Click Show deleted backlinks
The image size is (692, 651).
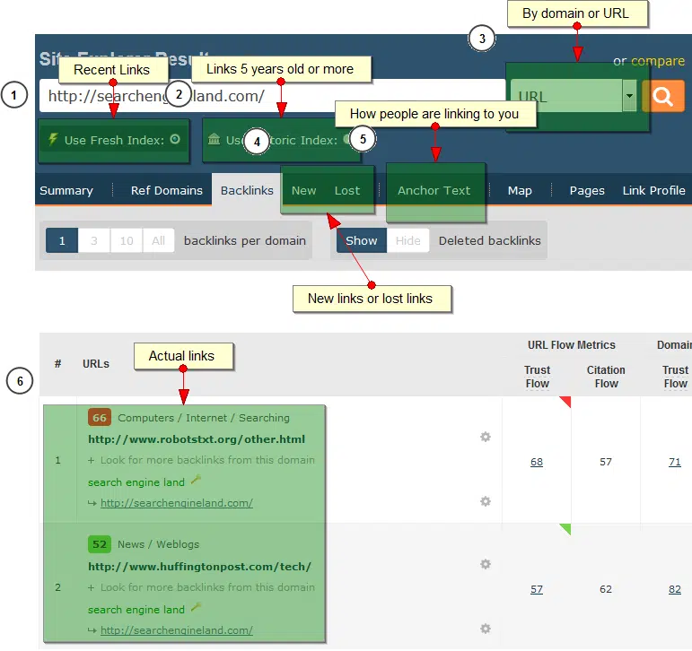coord(362,240)
